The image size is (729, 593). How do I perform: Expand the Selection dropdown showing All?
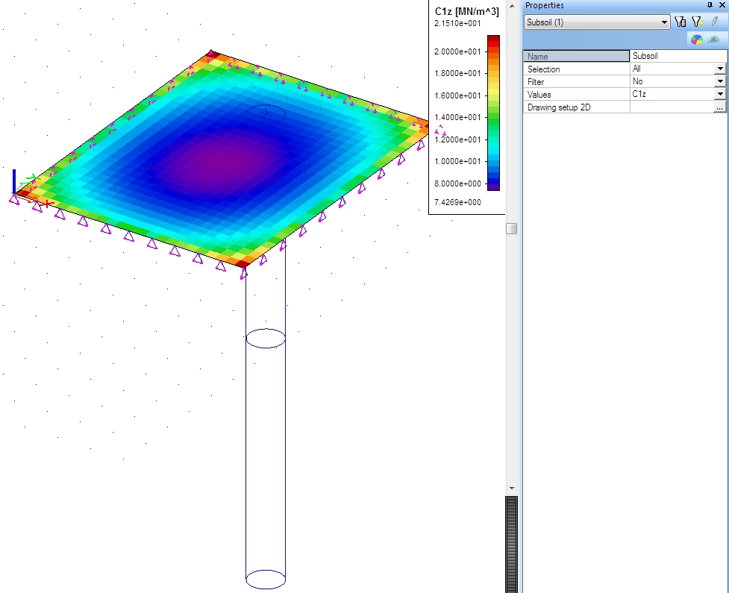720,69
